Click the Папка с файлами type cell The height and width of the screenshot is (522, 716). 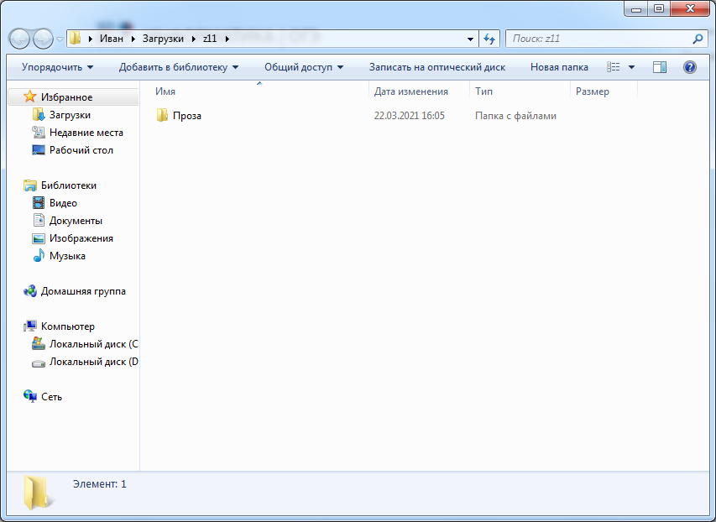[x=515, y=116]
